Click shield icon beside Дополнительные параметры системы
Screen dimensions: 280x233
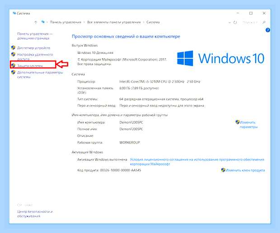coord(13,72)
